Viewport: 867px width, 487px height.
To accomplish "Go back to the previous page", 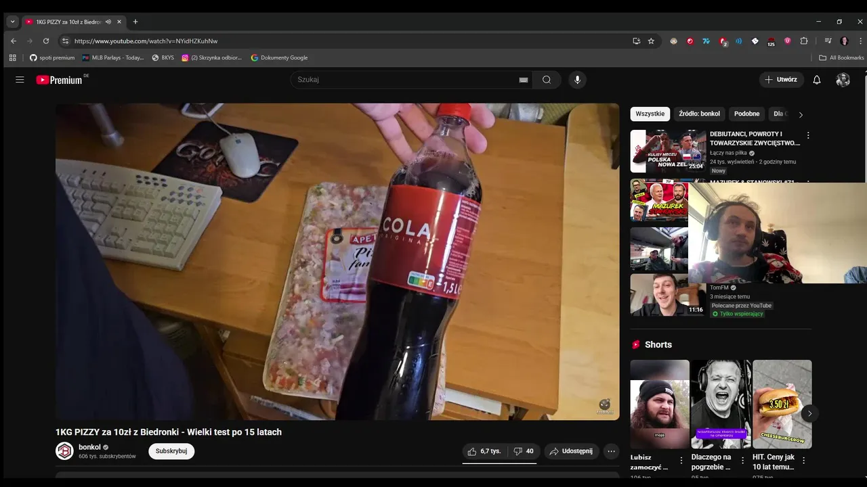I will [x=14, y=41].
